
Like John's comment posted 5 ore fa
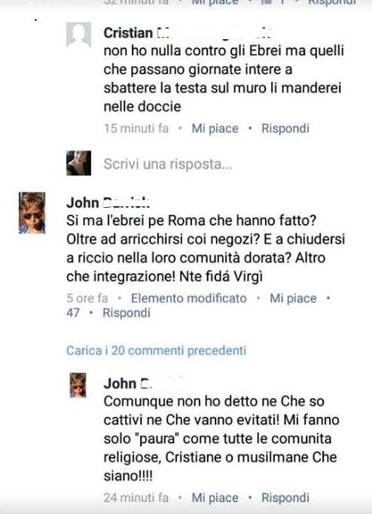(x=293, y=298)
